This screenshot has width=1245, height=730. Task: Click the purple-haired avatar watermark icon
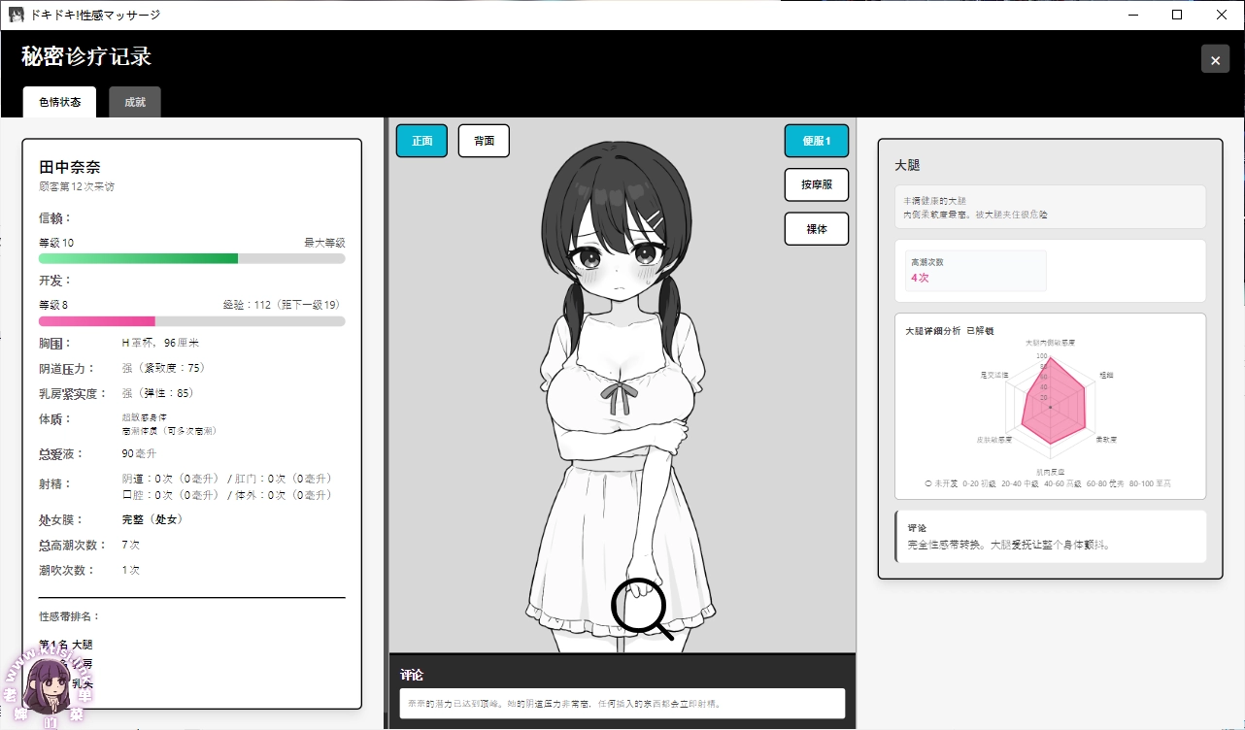(46, 685)
